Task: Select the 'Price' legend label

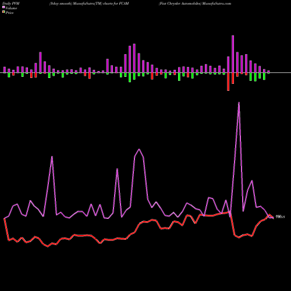Action: pos(9,13)
